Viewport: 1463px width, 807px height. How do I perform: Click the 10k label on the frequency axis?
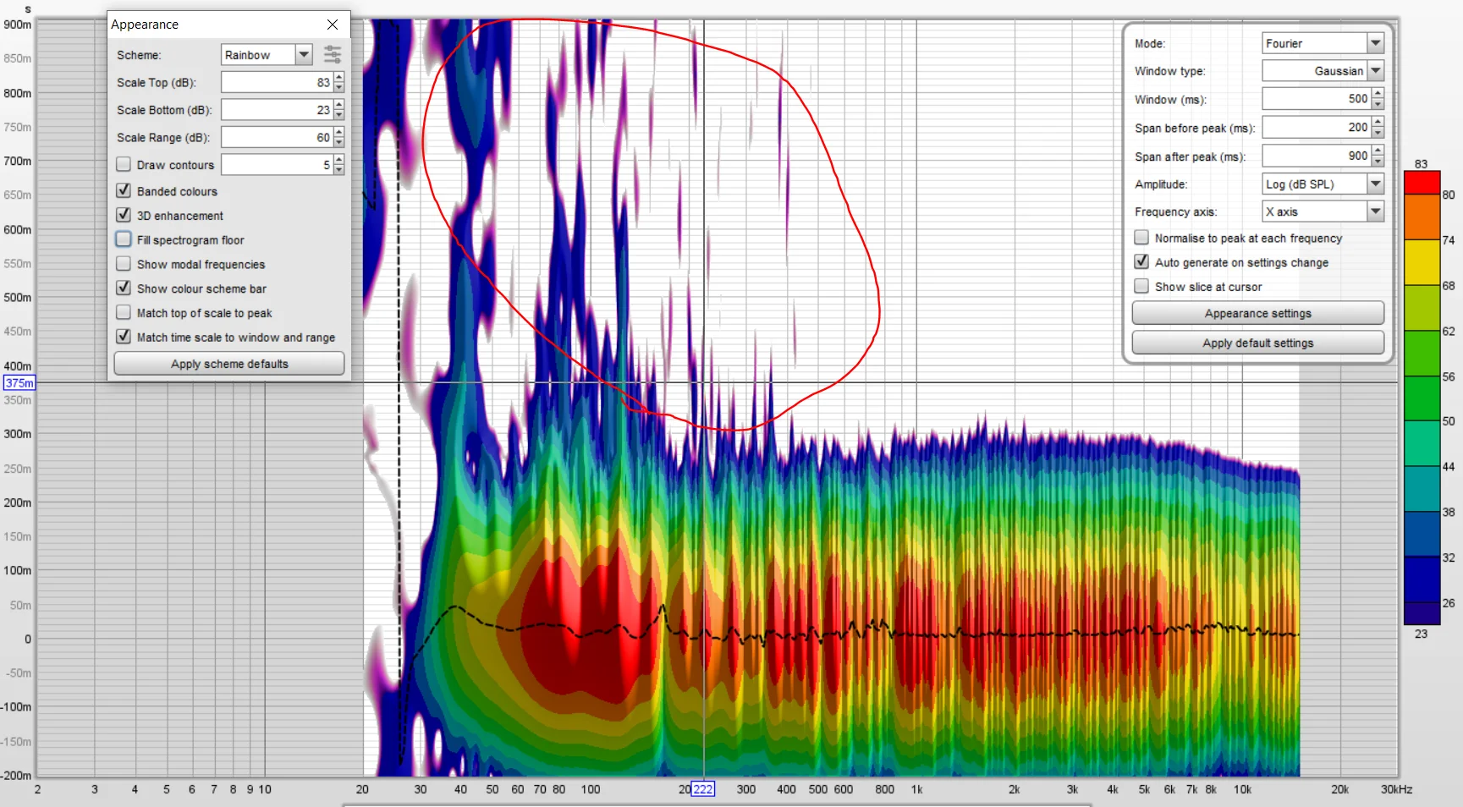pyautogui.click(x=1242, y=789)
